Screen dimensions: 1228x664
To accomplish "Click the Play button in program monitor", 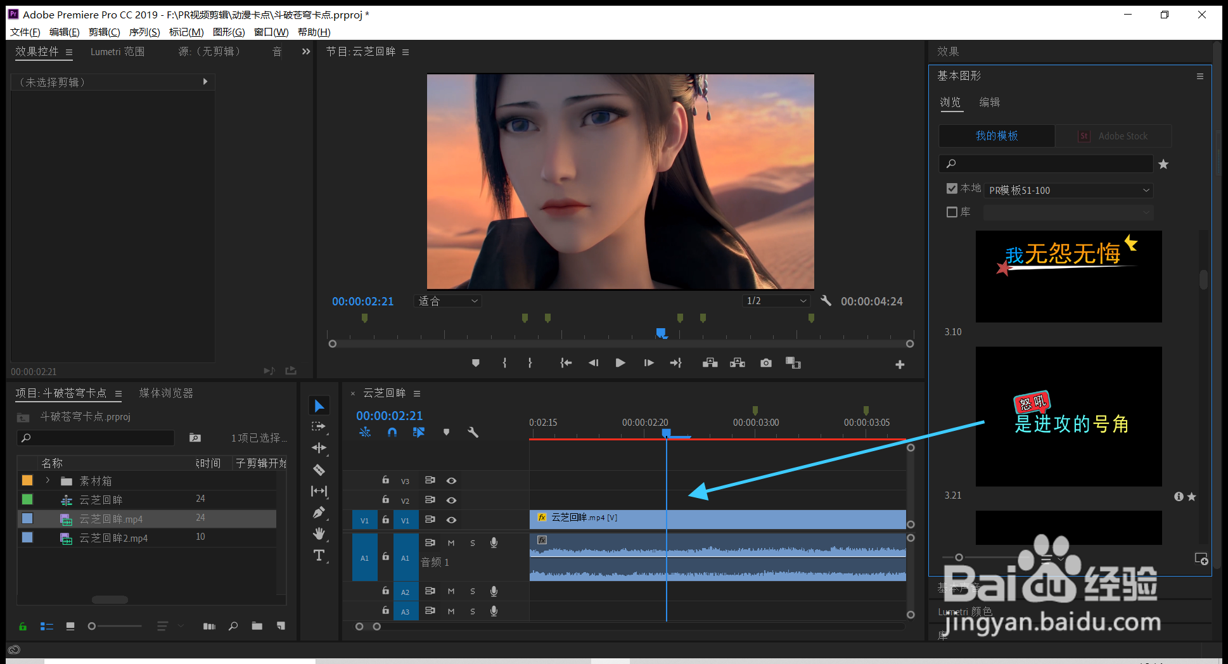I will tap(620, 363).
